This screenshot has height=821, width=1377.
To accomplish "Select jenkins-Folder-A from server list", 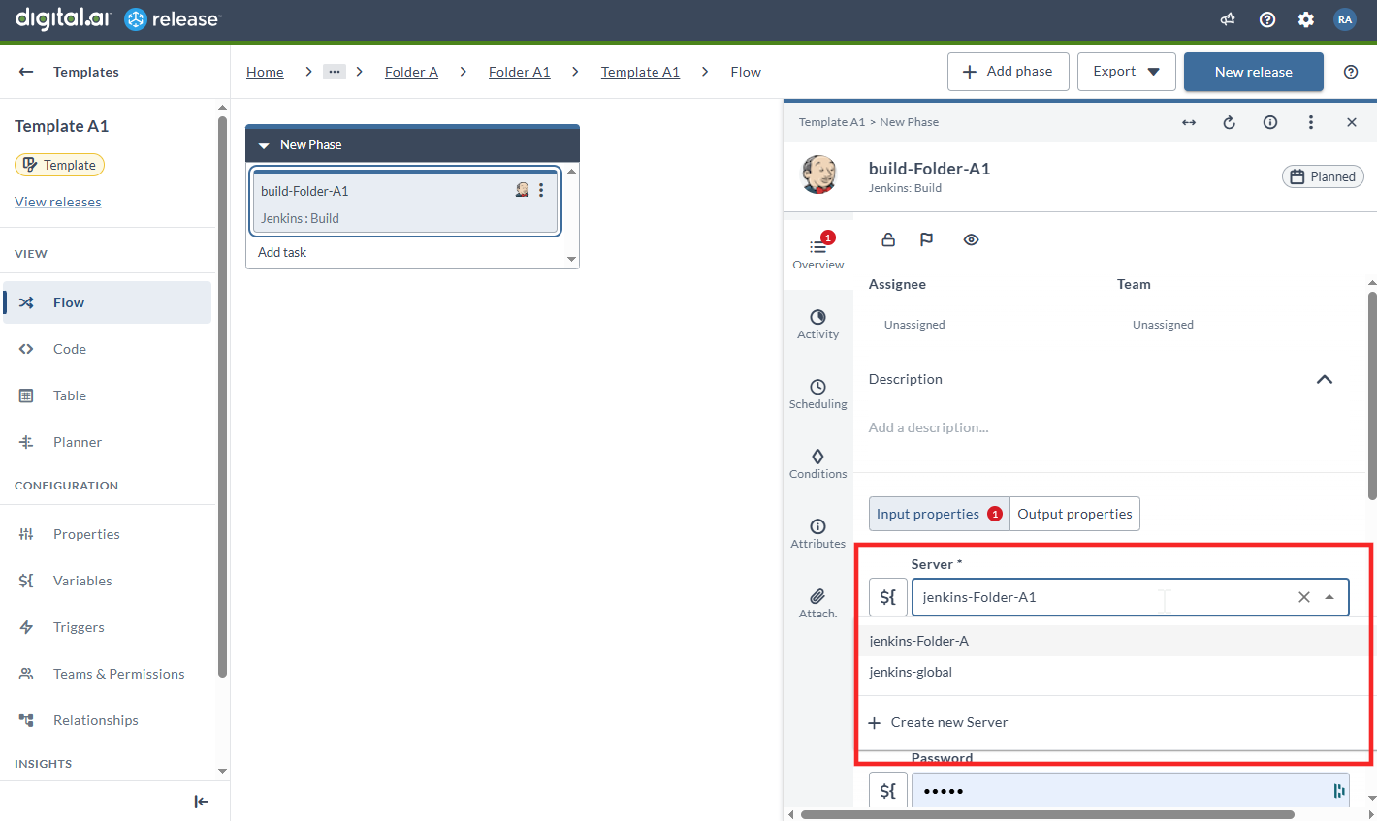I will tap(1113, 641).
